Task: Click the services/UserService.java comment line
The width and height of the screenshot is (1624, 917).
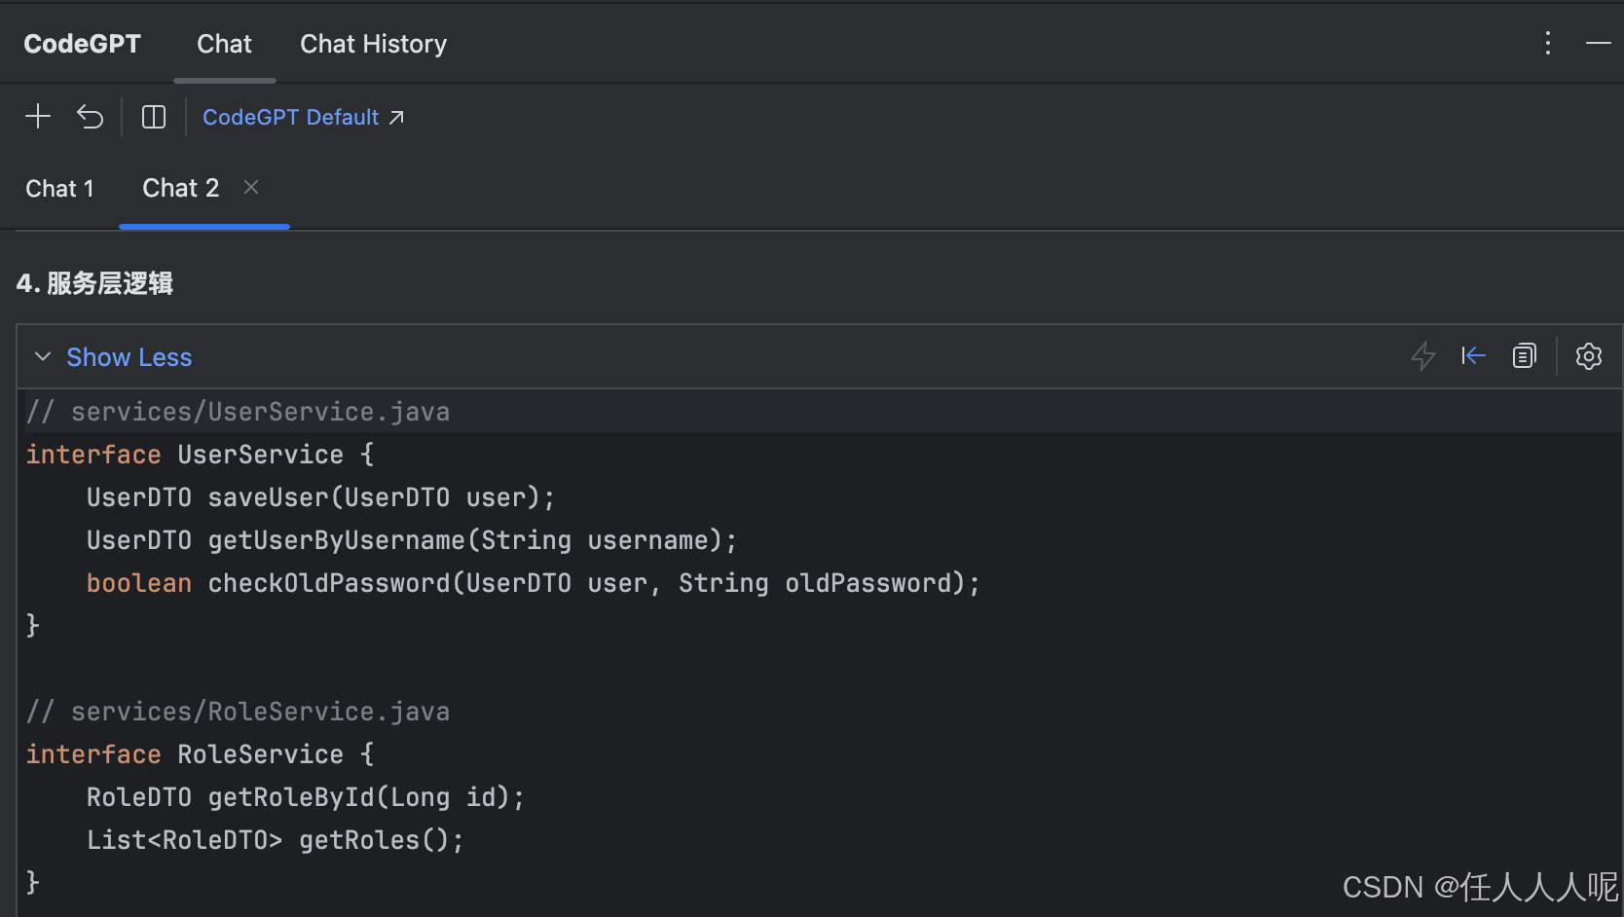Action: (238, 412)
